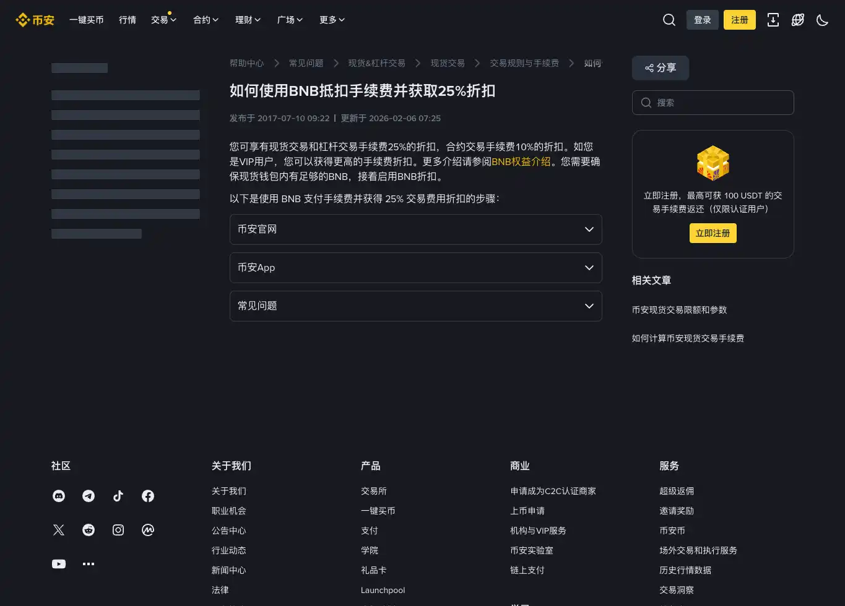Image resolution: width=845 pixels, height=606 pixels.
Task: Open the CoinMarketCap community icon
Action: tap(148, 530)
